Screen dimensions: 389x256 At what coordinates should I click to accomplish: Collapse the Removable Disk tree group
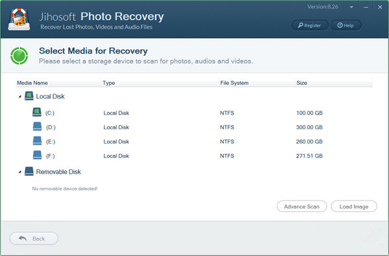click(x=20, y=172)
